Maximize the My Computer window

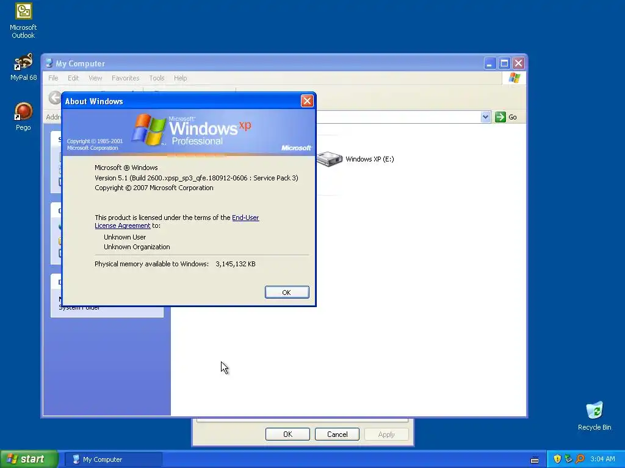point(504,63)
